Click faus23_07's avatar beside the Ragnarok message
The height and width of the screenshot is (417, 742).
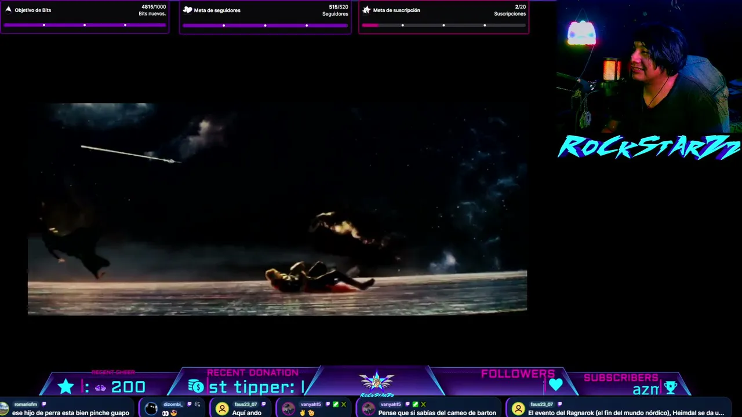pos(518,409)
